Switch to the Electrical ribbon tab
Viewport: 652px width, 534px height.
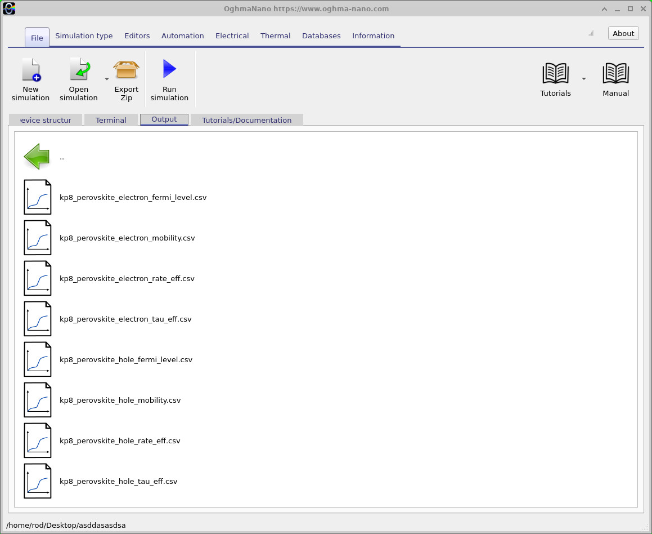click(x=232, y=36)
